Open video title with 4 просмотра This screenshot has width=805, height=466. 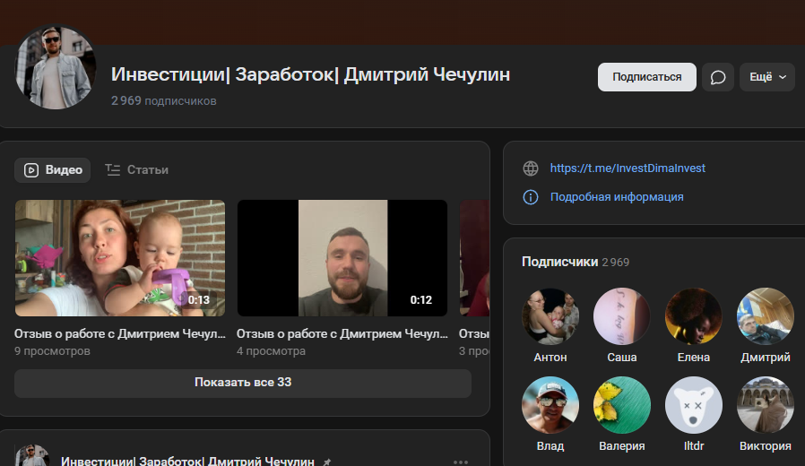342,334
